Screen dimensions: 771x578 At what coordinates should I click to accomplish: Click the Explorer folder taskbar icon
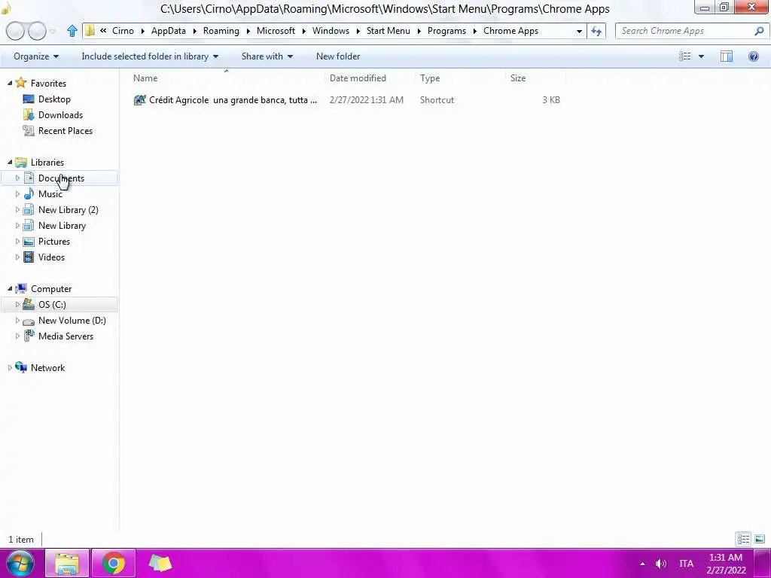(x=67, y=563)
